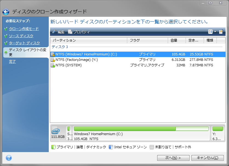Open プロパティ properties toolbar item

[79, 32]
